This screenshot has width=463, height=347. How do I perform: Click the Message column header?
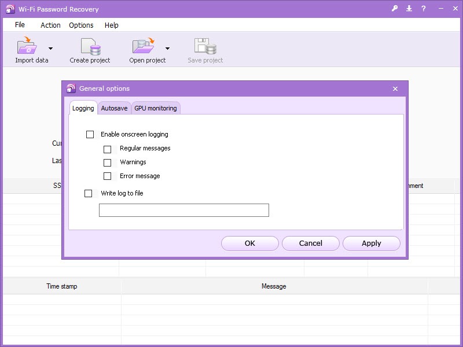pos(274,286)
